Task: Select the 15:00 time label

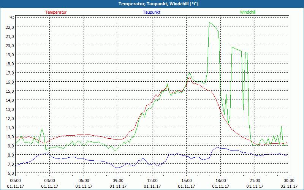Action: click(x=186, y=180)
